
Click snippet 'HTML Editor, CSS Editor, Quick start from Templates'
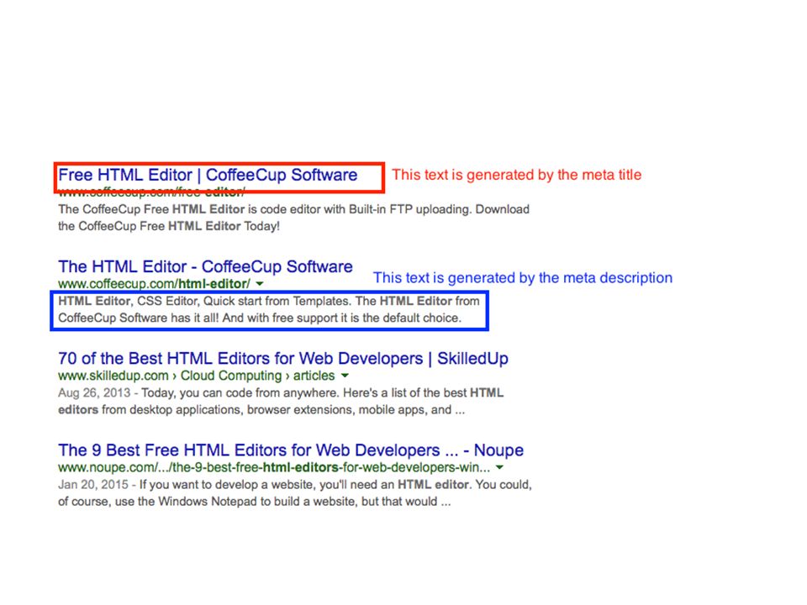click(x=269, y=309)
